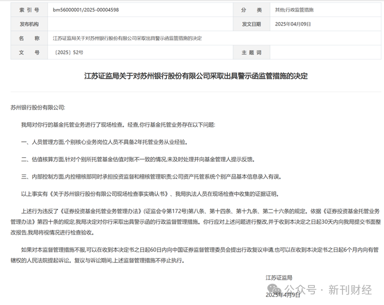
Task: Click the bold main heading of the decision
Action: click(196, 76)
